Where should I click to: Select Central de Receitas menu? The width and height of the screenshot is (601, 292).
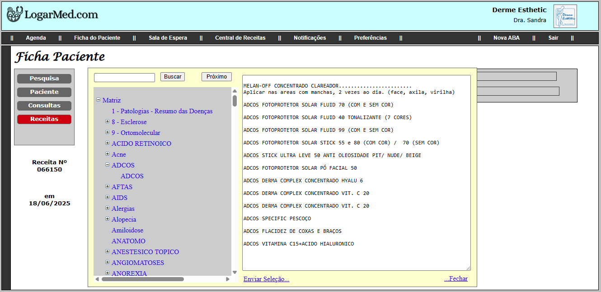(240, 38)
